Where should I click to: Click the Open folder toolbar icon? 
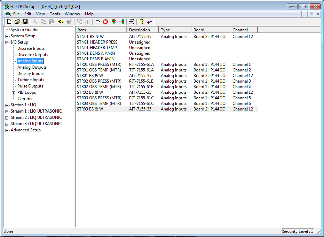17,22
